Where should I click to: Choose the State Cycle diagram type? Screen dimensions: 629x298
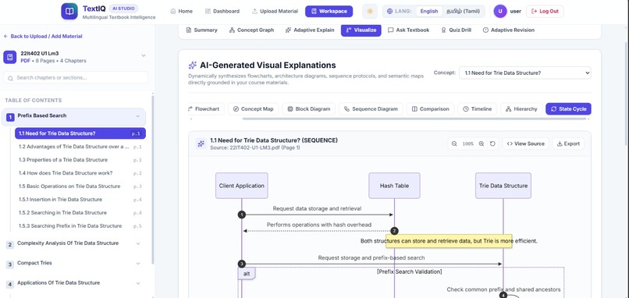(568, 109)
